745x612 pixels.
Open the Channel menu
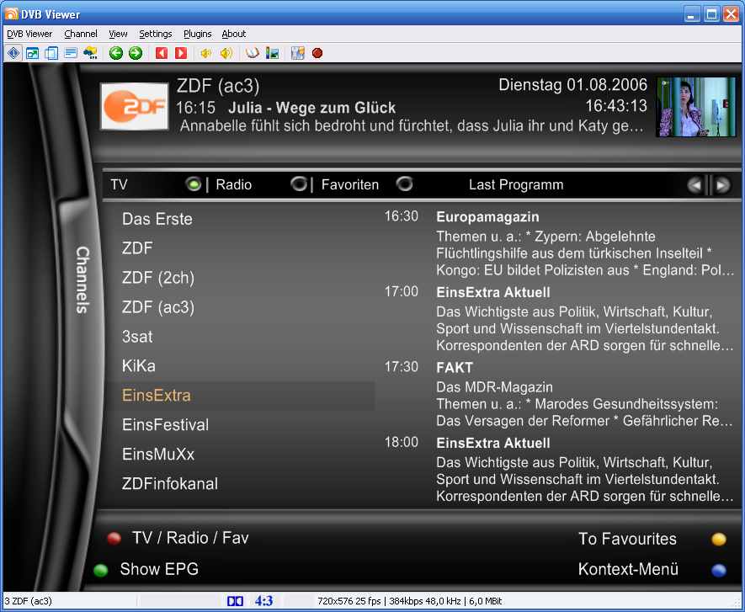coord(81,34)
